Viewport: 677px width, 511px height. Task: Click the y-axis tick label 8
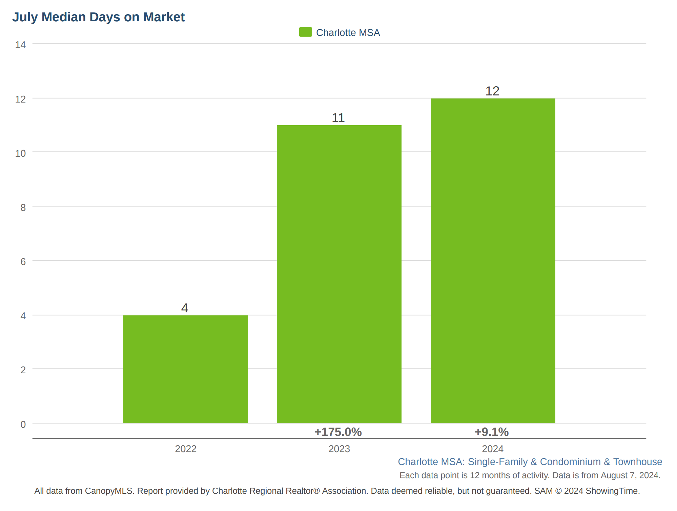coord(23,207)
